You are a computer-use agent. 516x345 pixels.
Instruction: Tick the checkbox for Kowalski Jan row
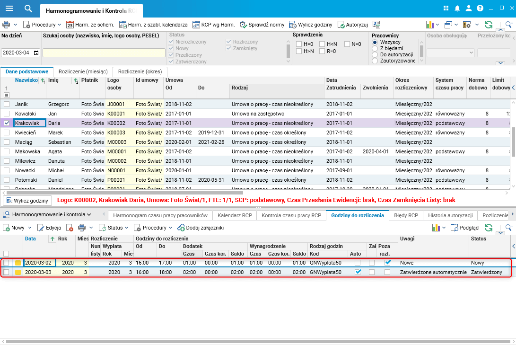[7, 114]
